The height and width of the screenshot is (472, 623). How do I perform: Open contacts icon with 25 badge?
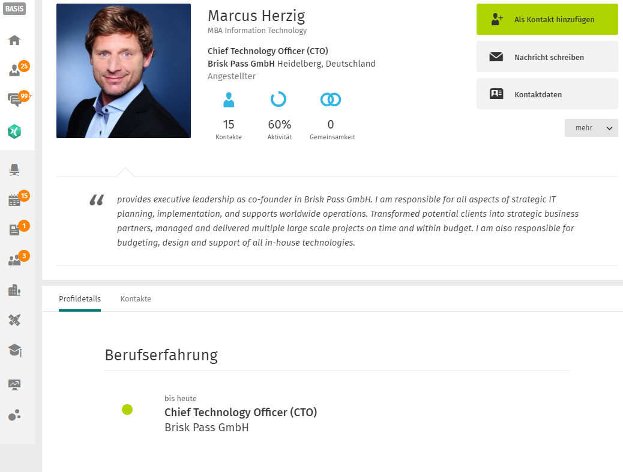click(x=15, y=70)
